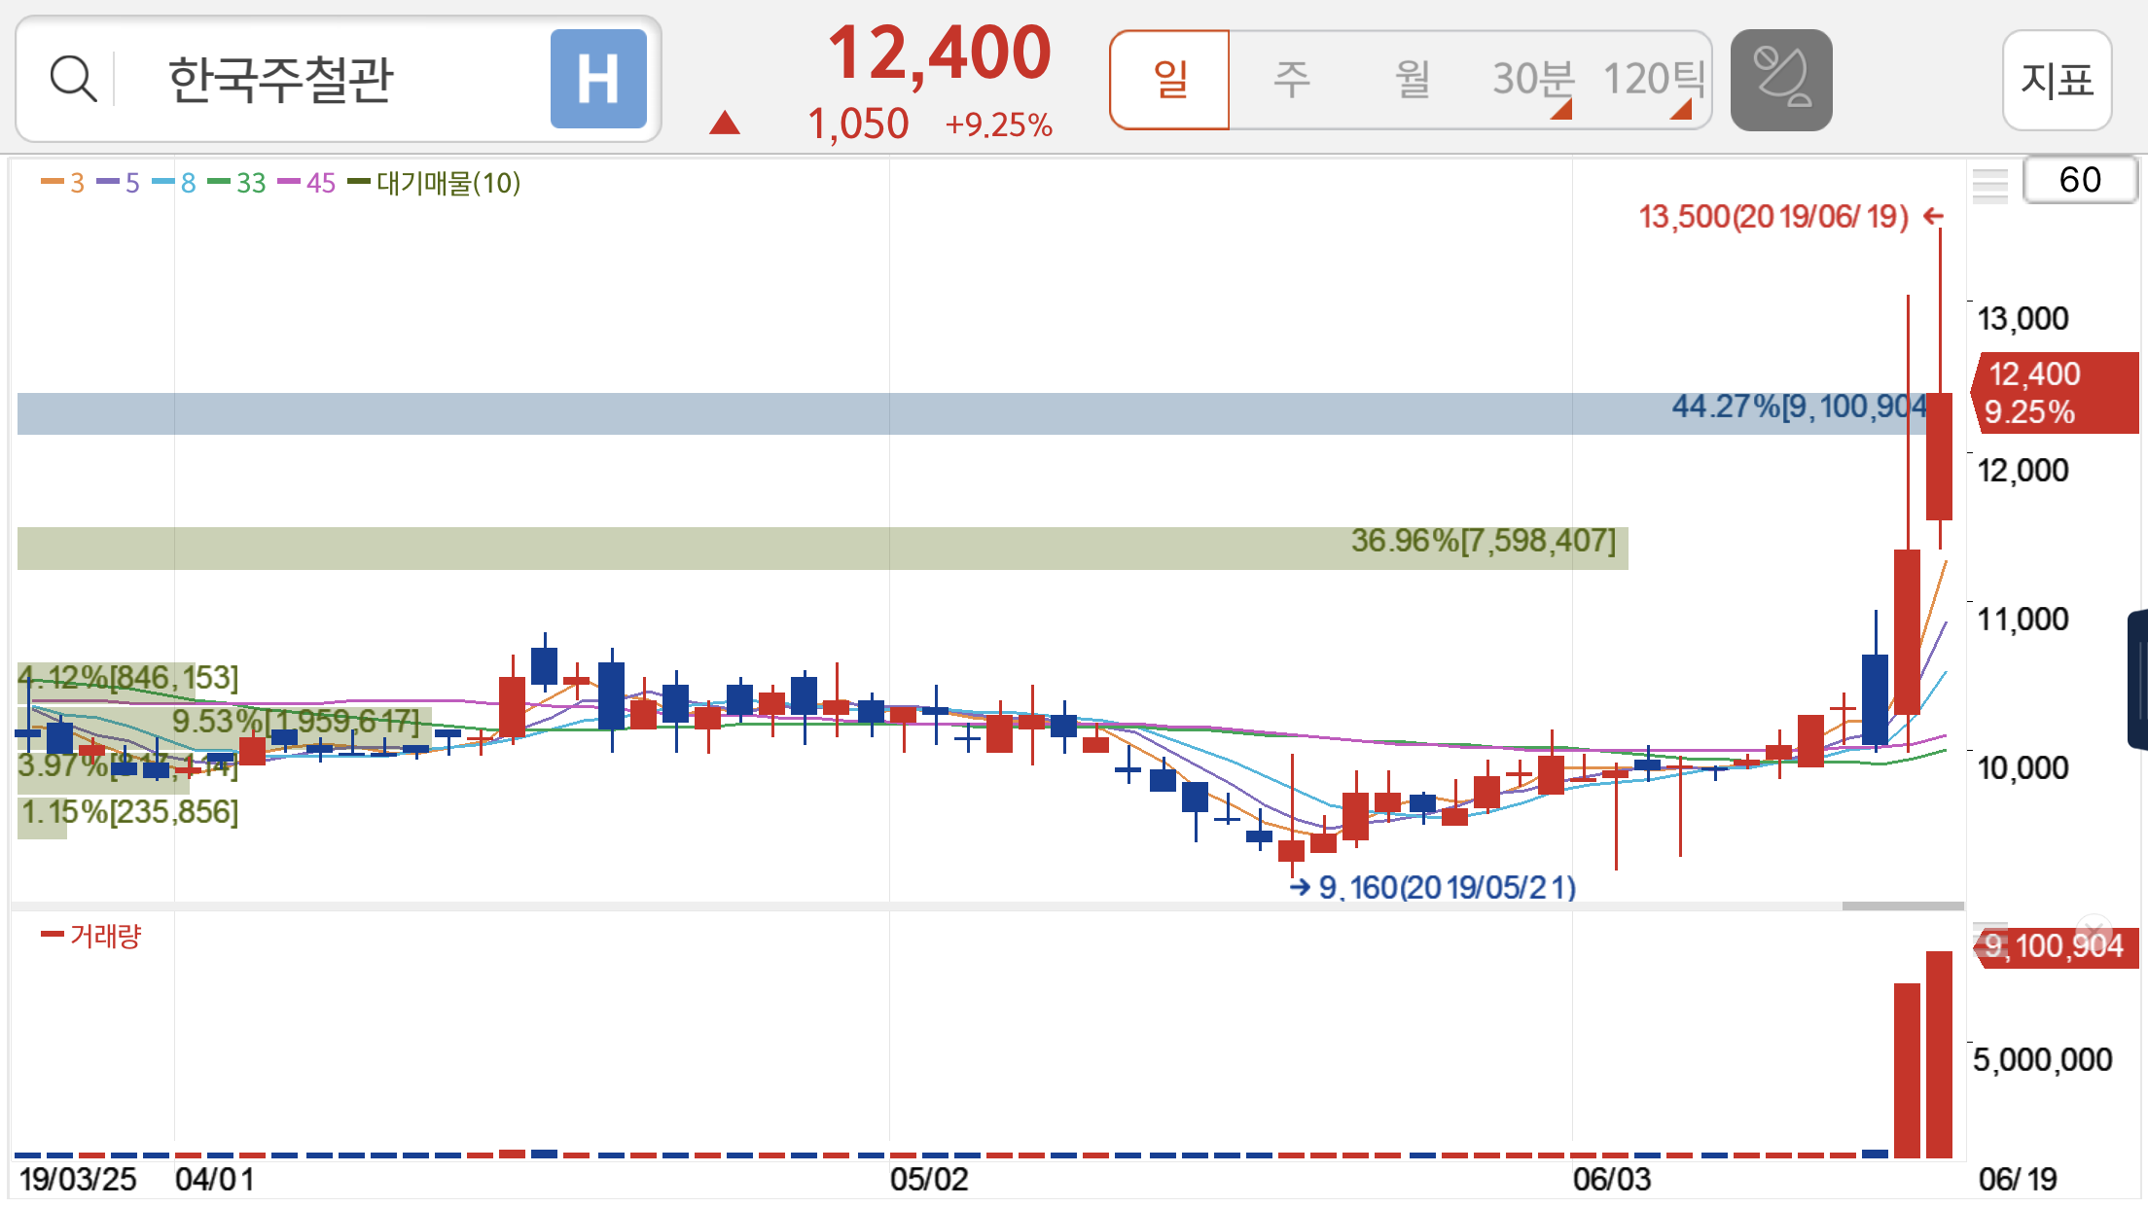Click the 한국주철관 stock name field

280,79
